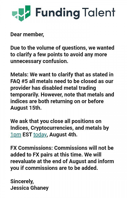The width and height of the screenshot is (127, 198).
Task: Click the "Funding" word in the header
Action: click(58, 13)
